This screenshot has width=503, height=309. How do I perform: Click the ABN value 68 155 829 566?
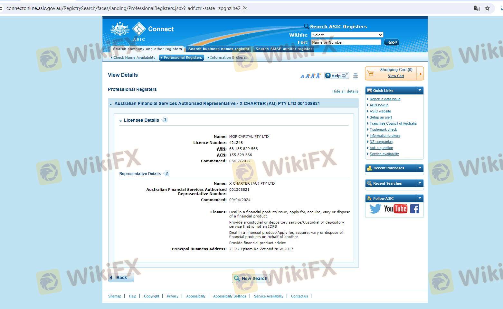[x=243, y=149]
